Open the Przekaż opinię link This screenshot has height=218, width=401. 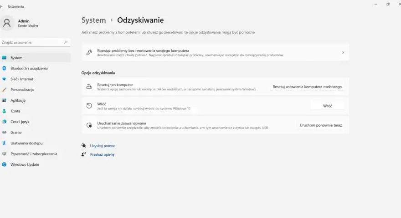[102, 154]
